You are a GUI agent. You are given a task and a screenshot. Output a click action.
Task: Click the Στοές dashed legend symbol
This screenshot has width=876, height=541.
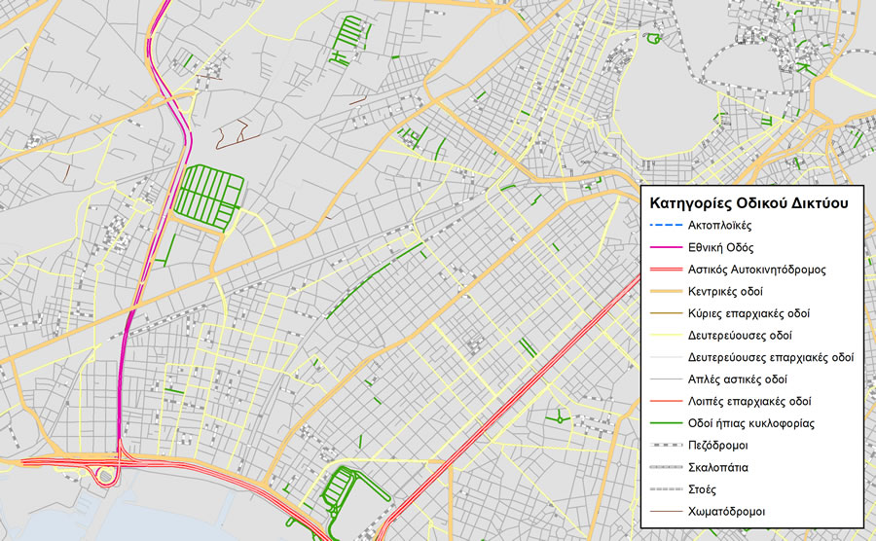(x=665, y=488)
